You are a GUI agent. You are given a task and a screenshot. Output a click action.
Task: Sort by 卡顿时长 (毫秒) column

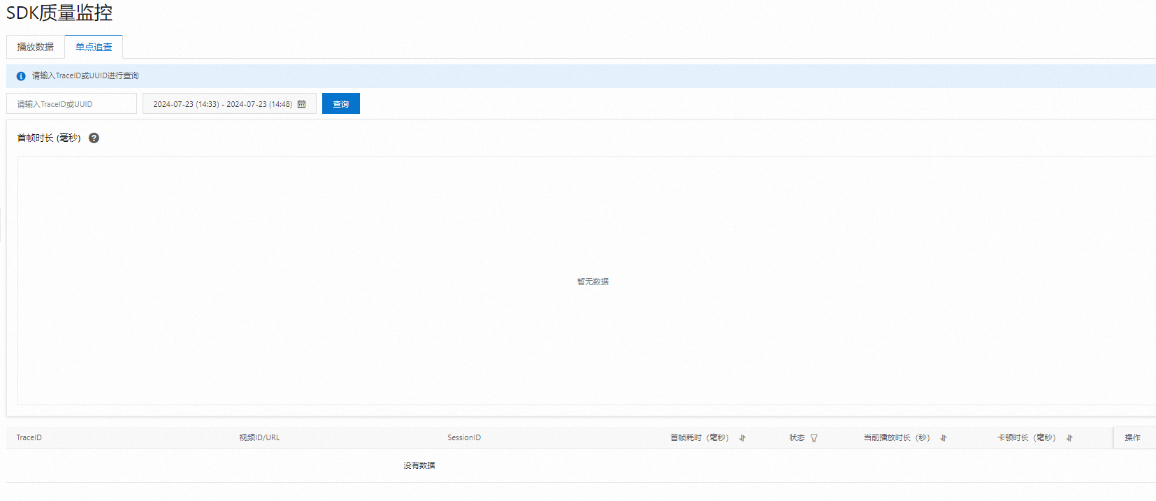tap(1069, 438)
